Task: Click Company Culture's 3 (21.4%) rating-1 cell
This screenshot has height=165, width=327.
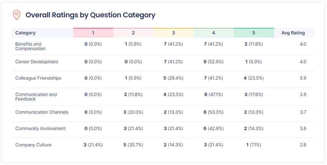Action: click(x=93, y=145)
